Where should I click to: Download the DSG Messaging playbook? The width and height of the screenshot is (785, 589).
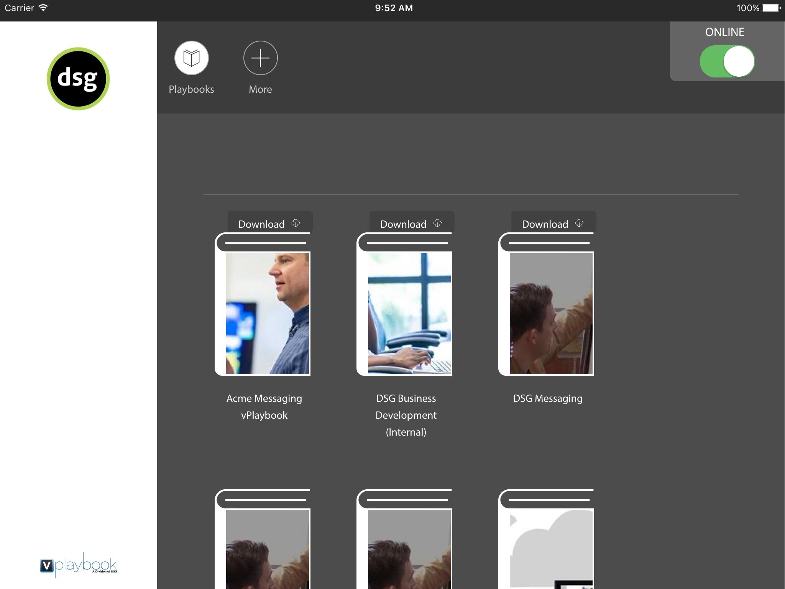(553, 222)
